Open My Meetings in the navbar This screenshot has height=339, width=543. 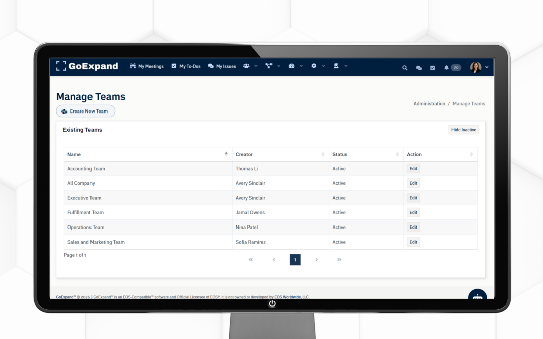pyautogui.click(x=146, y=66)
